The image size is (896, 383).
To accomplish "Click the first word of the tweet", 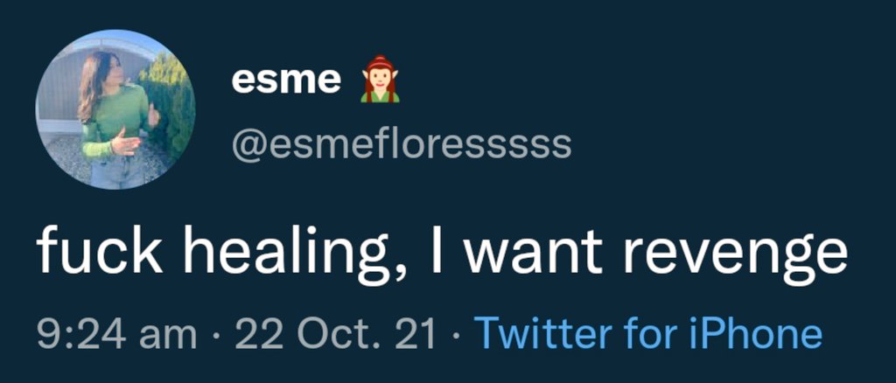I will point(98,252).
